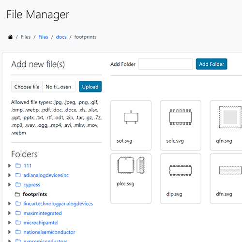The image size is (242, 242).
Task: Click the No fi...osen file status text
Action: [x=58, y=87]
